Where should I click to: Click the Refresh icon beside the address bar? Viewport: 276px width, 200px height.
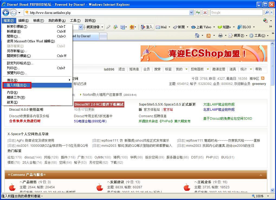198,12
